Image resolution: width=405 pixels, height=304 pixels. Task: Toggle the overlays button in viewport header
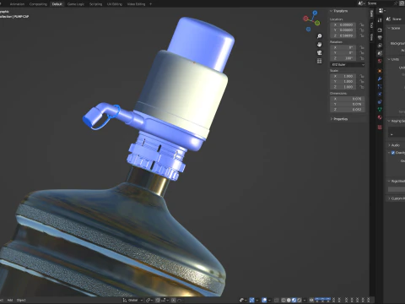point(264,300)
